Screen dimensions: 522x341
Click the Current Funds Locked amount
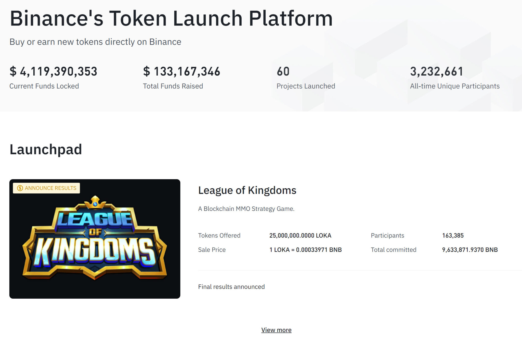point(53,71)
